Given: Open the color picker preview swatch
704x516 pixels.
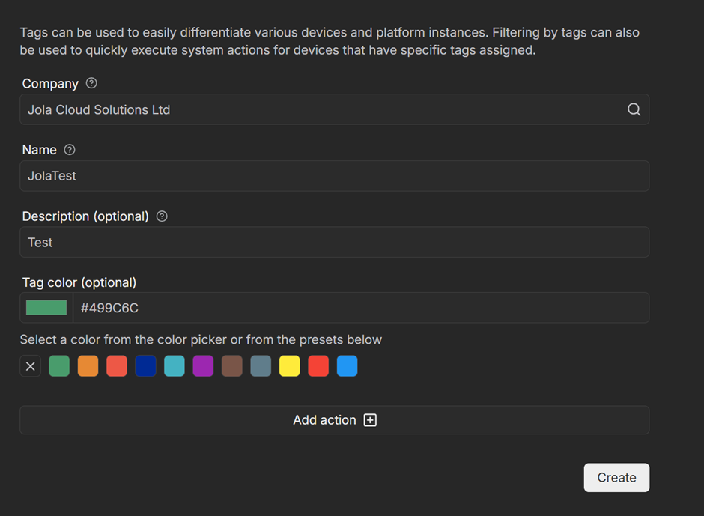Looking at the screenshot, I should [x=46, y=308].
